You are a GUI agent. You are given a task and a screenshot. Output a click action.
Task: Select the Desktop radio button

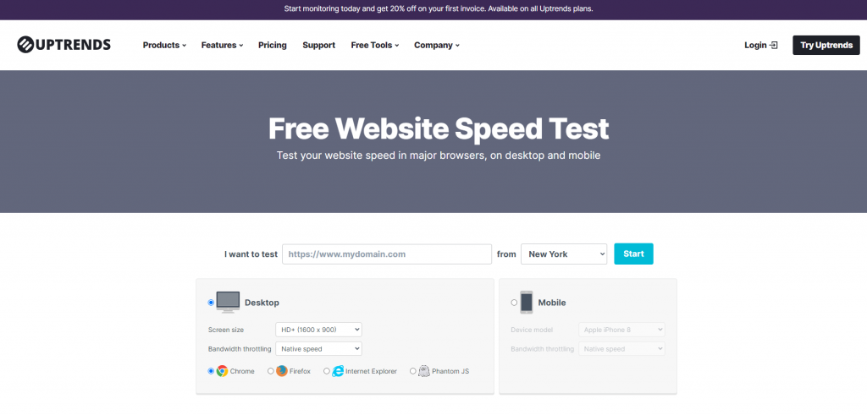[211, 302]
